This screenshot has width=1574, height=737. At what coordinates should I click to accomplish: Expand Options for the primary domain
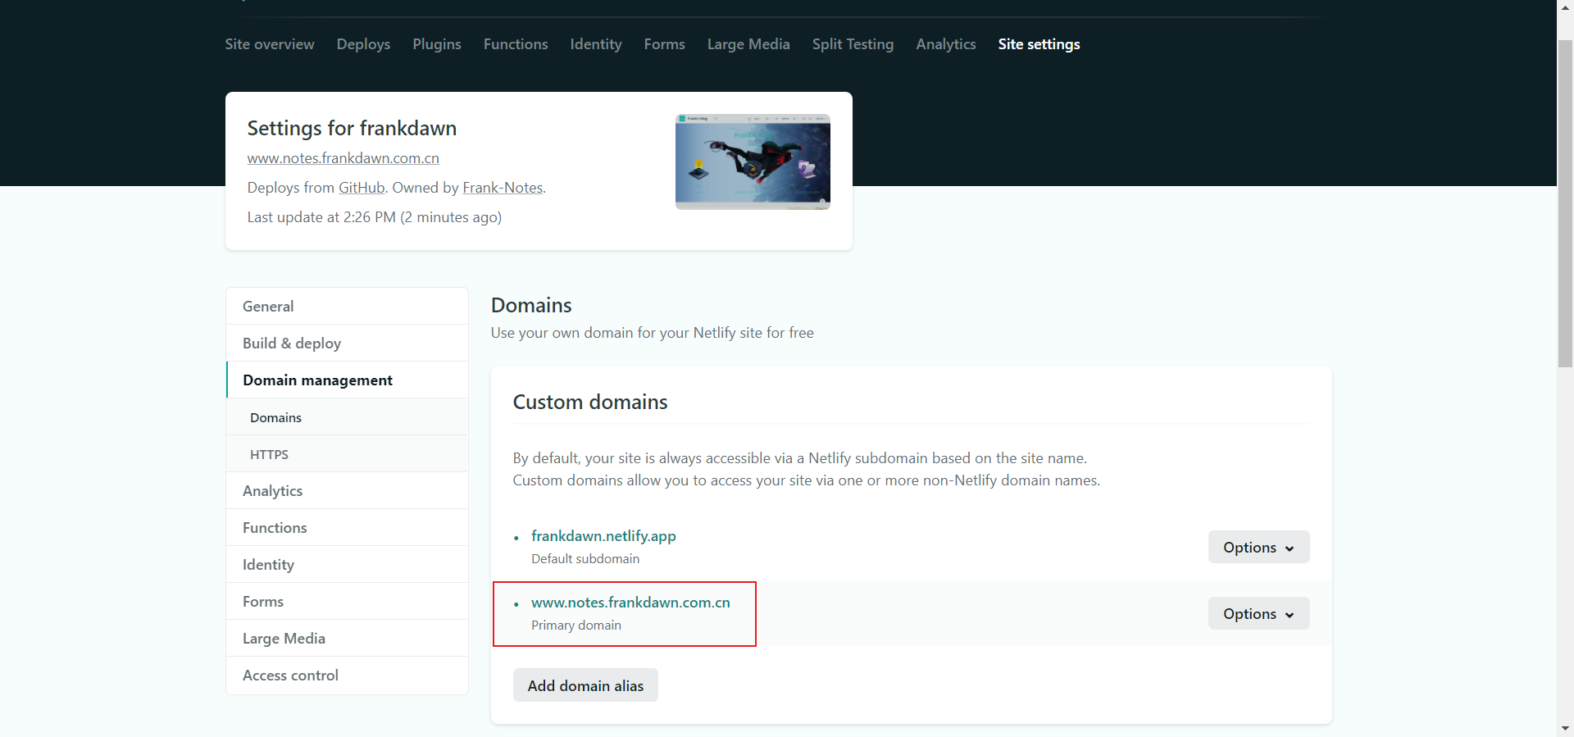[x=1258, y=613]
